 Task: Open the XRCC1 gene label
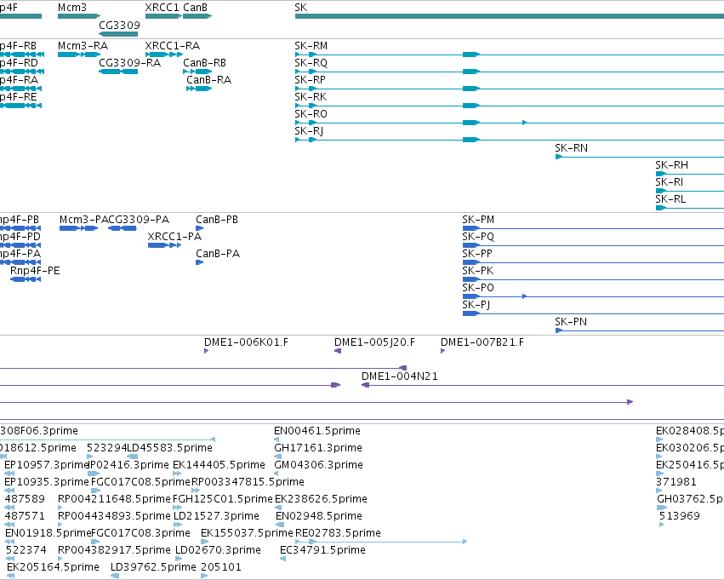tap(162, 8)
